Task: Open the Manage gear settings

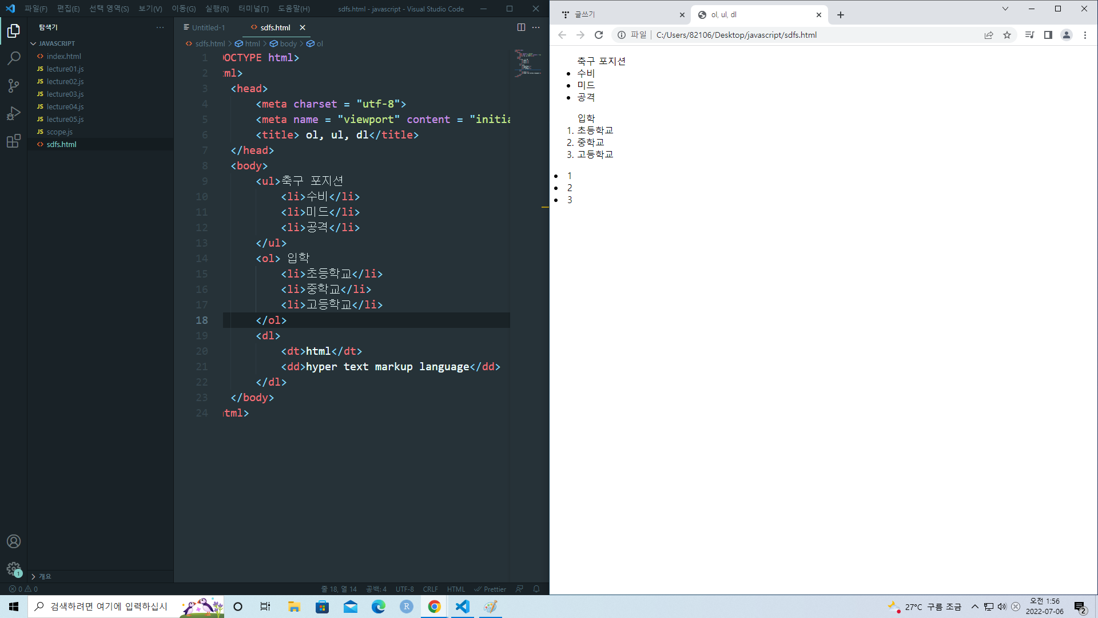Action: point(14,569)
